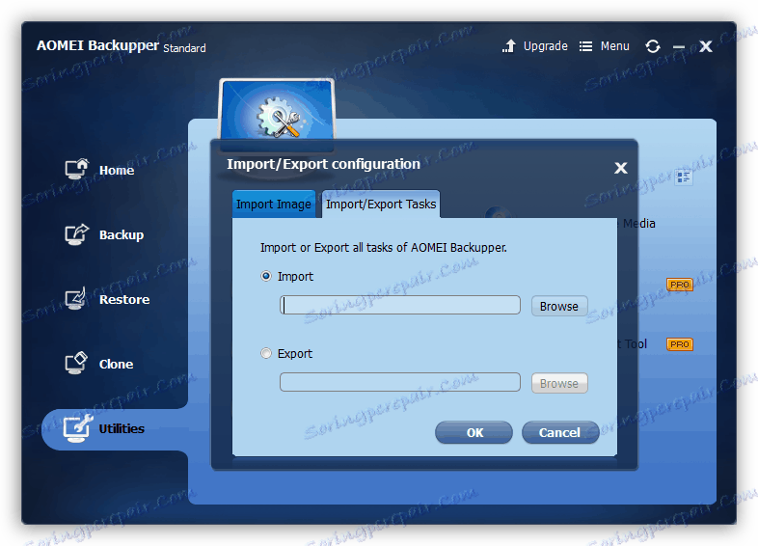Open the Backup section
The height and width of the screenshot is (546, 758).
click(122, 235)
